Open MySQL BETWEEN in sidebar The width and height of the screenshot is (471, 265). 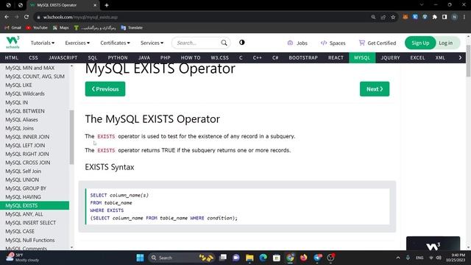click(25, 111)
